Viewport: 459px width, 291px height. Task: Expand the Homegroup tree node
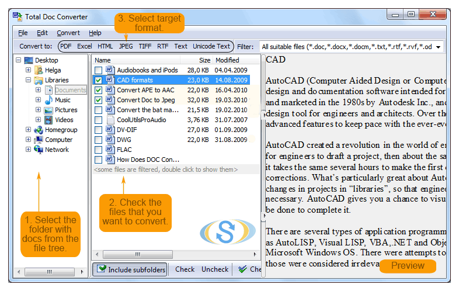29,130
